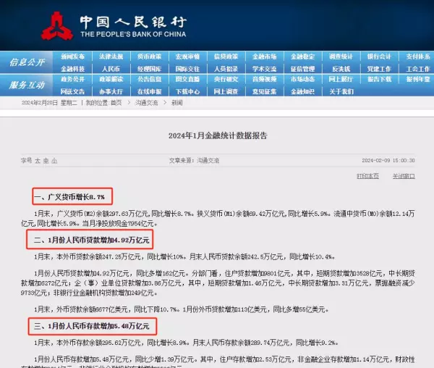Navigate to 意见征集
This screenshot has height=368, width=434.
click(x=264, y=91)
